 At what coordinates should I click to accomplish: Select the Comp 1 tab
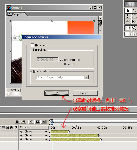(x=16, y=14)
